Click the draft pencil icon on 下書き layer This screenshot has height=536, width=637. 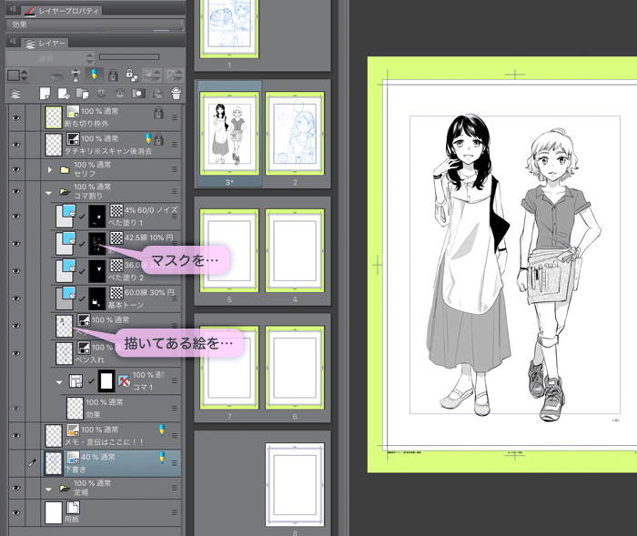tap(162, 458)
